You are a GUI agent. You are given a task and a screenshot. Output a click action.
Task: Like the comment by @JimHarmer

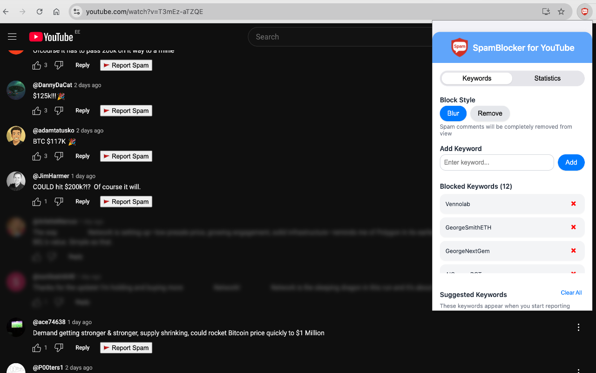pos(37,202)
